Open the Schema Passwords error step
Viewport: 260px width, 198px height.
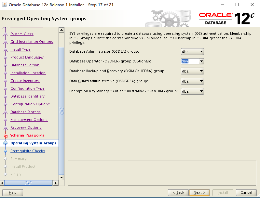tap(27, 135)
